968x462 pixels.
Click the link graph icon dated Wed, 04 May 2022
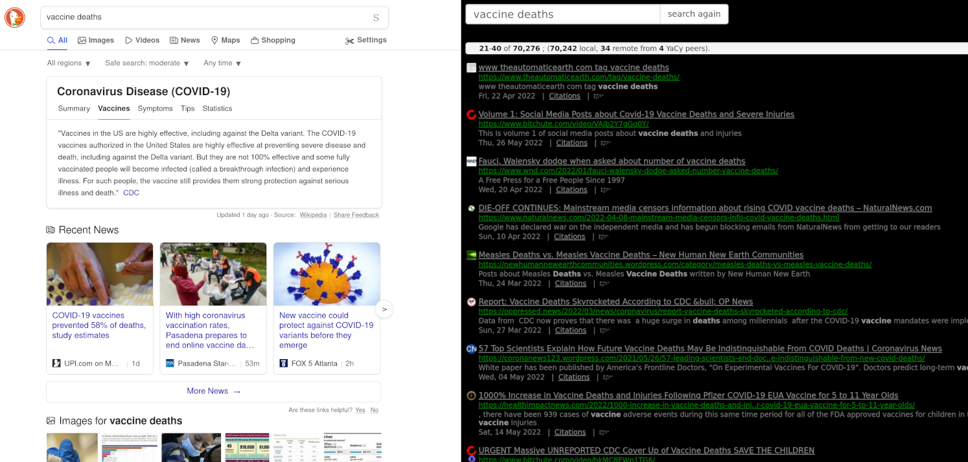tap(608, 377)
